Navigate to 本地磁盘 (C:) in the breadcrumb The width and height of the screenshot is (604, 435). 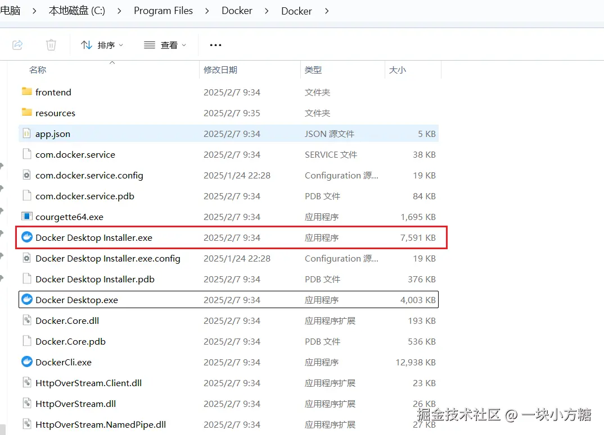77,11
